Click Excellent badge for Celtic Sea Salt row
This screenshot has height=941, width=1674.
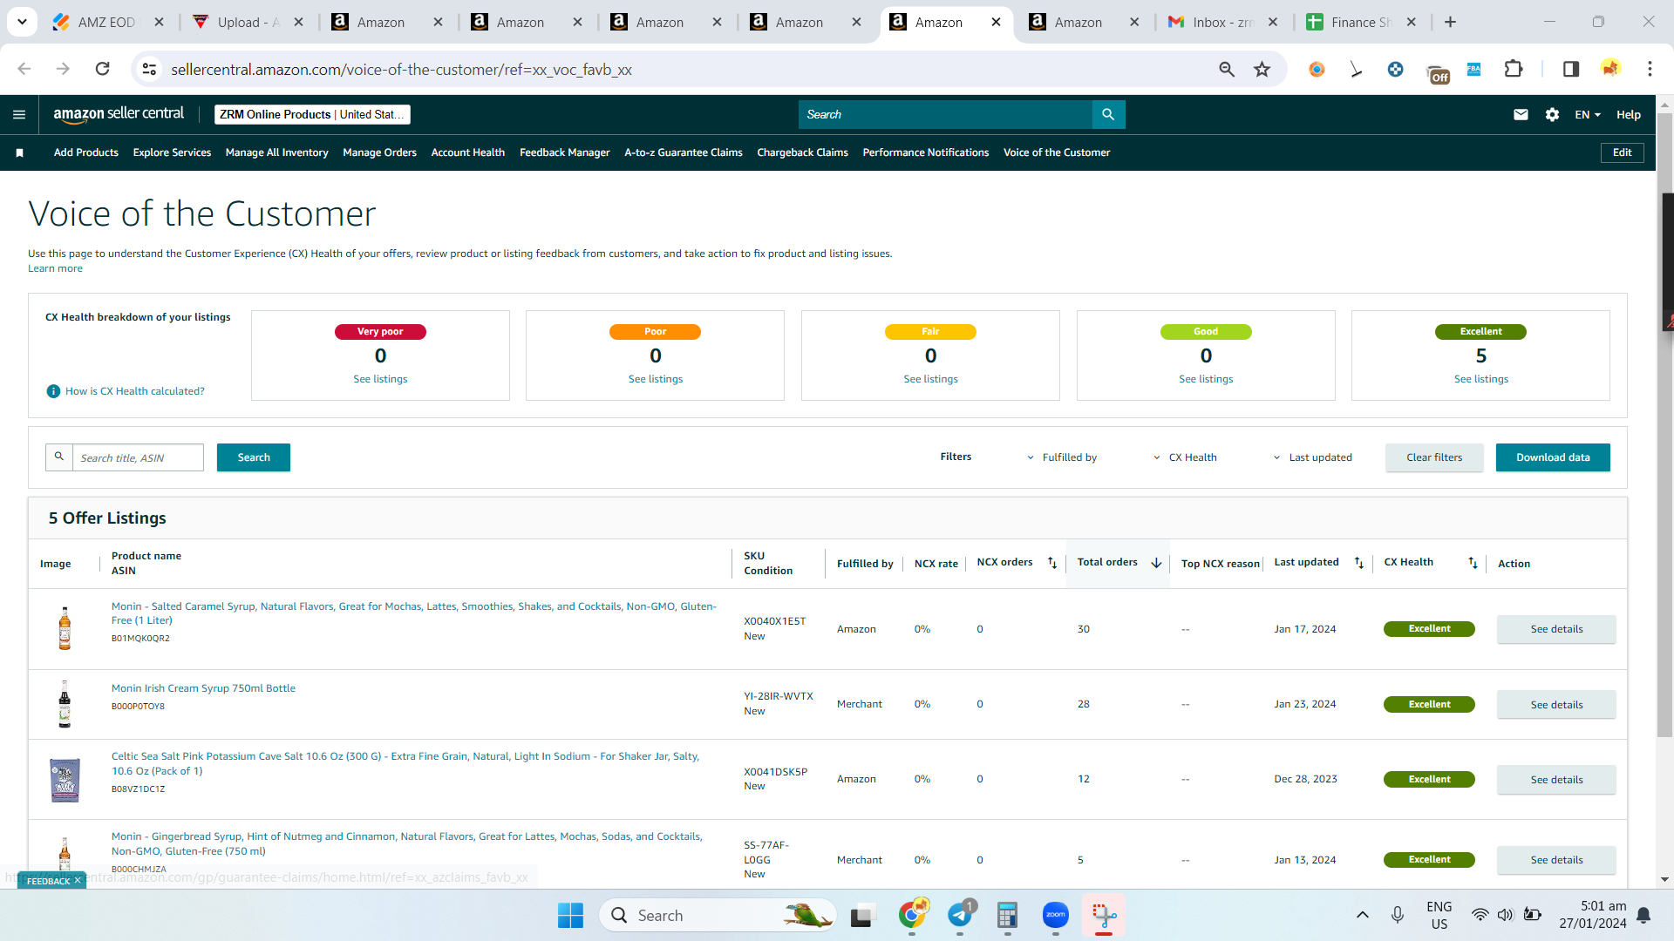[x=1429, y=779]
